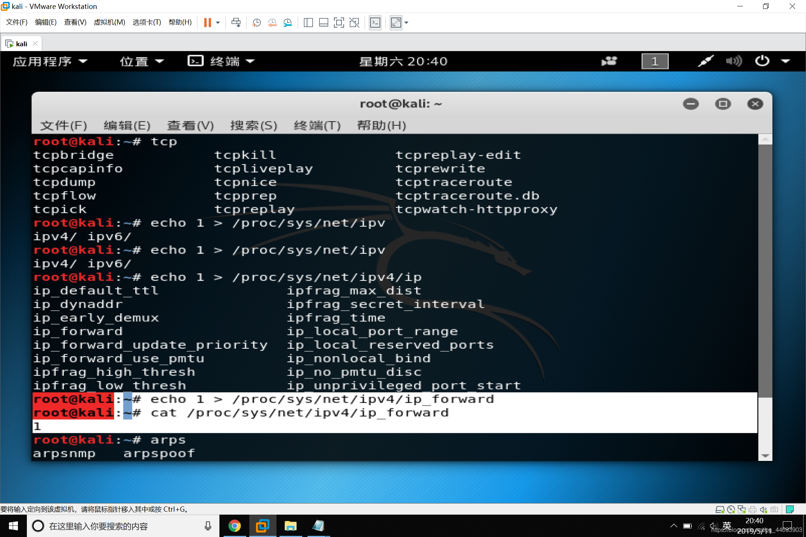Image resolution: width=806 pixels, height=537 pixels.
Task: Click terminal scrollbar down arrow
Action: [x=765, y=455]
